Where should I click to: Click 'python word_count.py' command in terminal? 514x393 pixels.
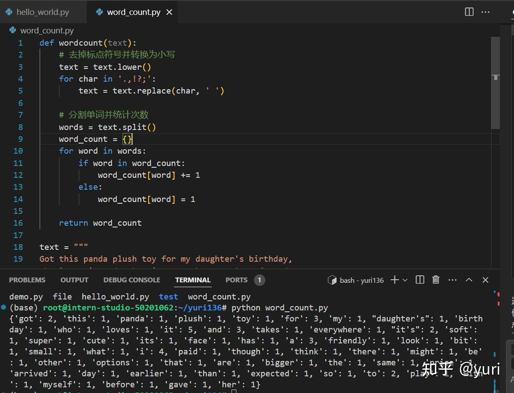pyautogui.click(x=279, y=308)
